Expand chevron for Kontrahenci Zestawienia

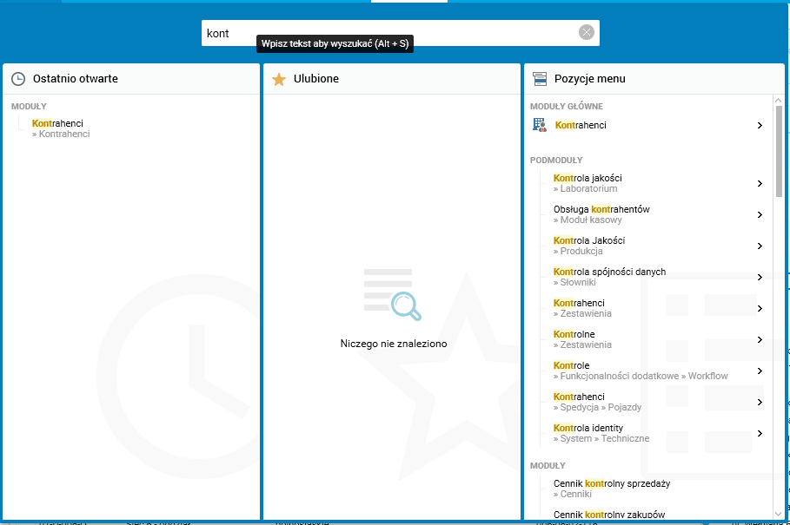tap(760, 308)
